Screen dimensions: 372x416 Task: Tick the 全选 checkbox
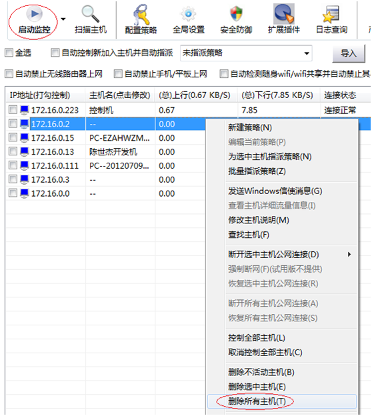[x=9, y=53]
